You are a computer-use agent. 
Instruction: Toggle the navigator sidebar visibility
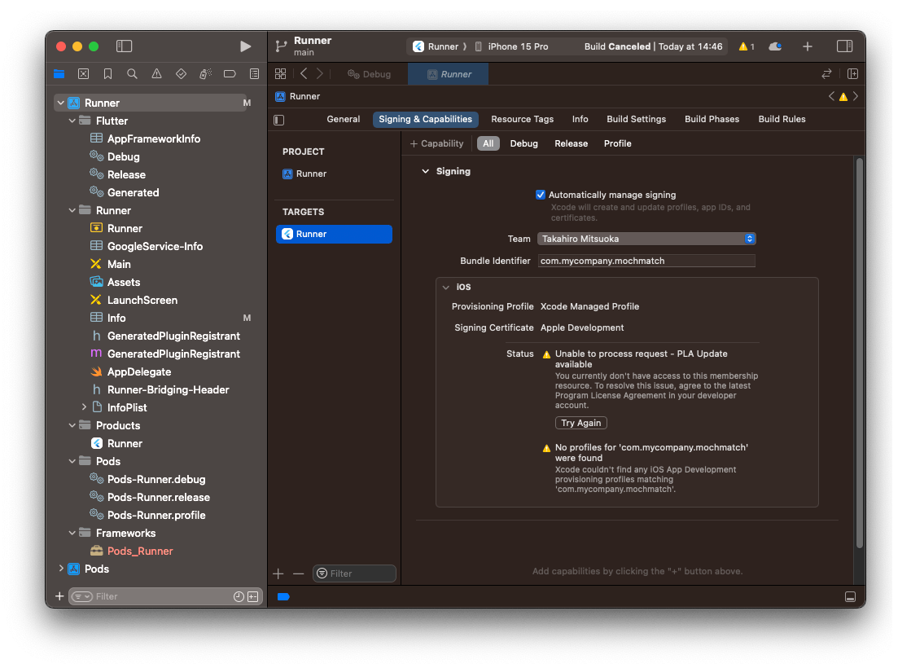(x=125, y=46)
